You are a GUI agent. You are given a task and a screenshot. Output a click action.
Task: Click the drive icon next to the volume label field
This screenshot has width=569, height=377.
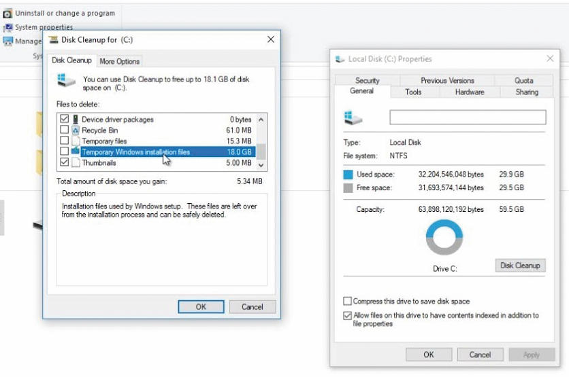click(353, 118)
